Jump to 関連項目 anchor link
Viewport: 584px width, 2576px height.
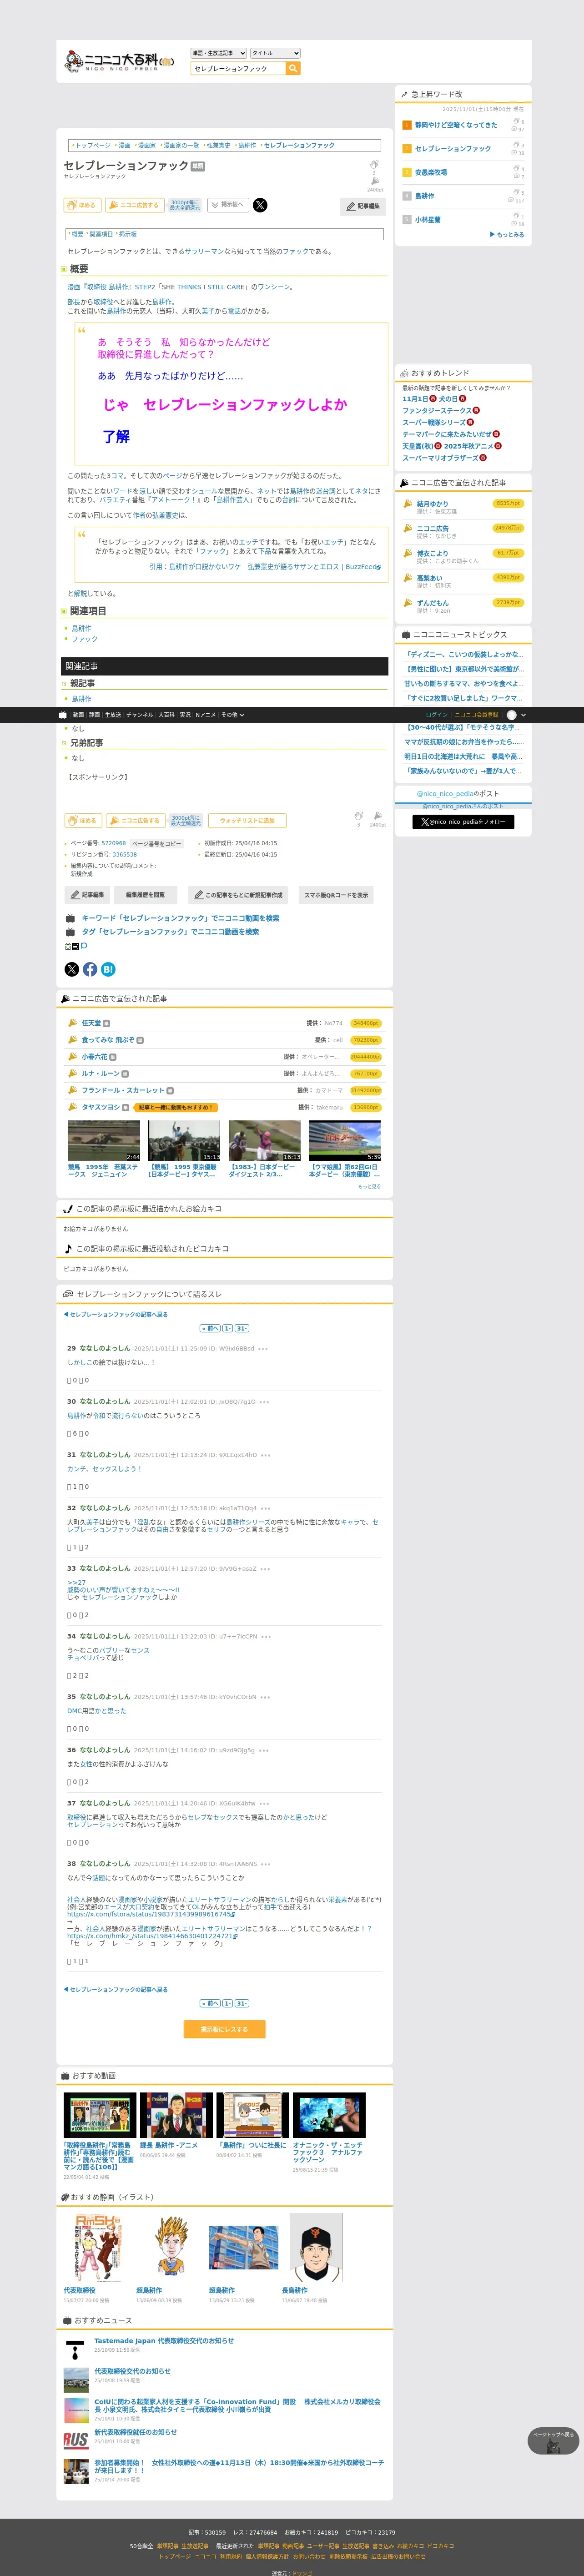[101, 234]
